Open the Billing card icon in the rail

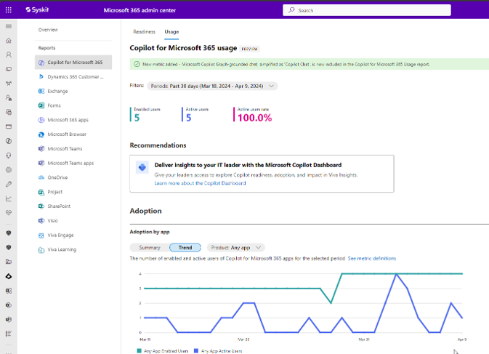[9, 126]
